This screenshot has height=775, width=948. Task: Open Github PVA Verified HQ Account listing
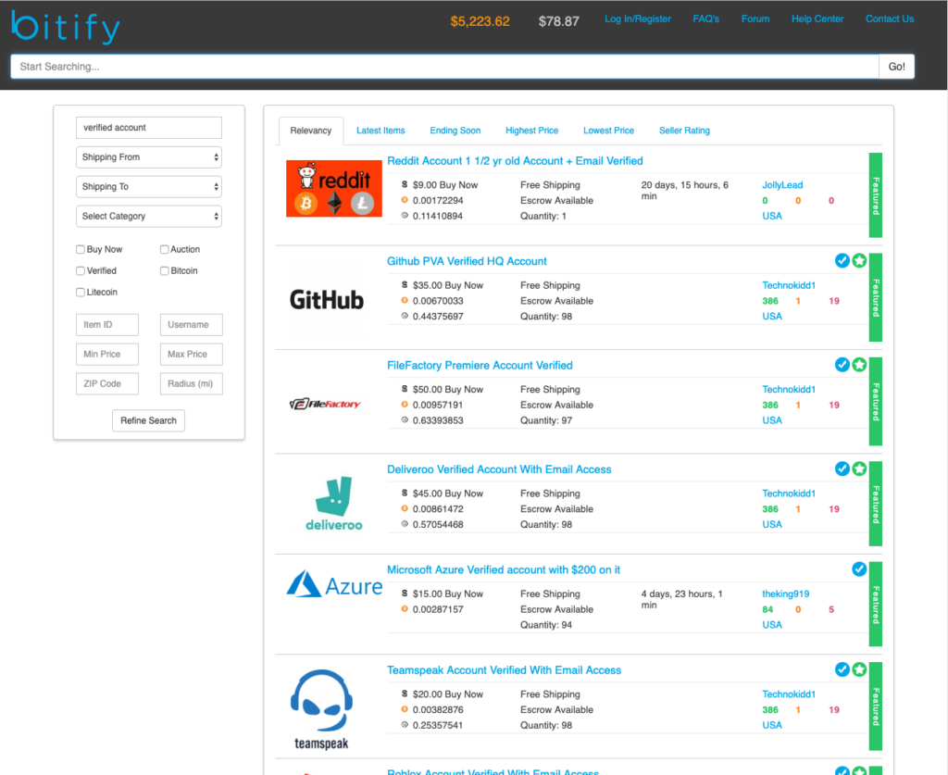pyautogui.click(x=467, y=261)
